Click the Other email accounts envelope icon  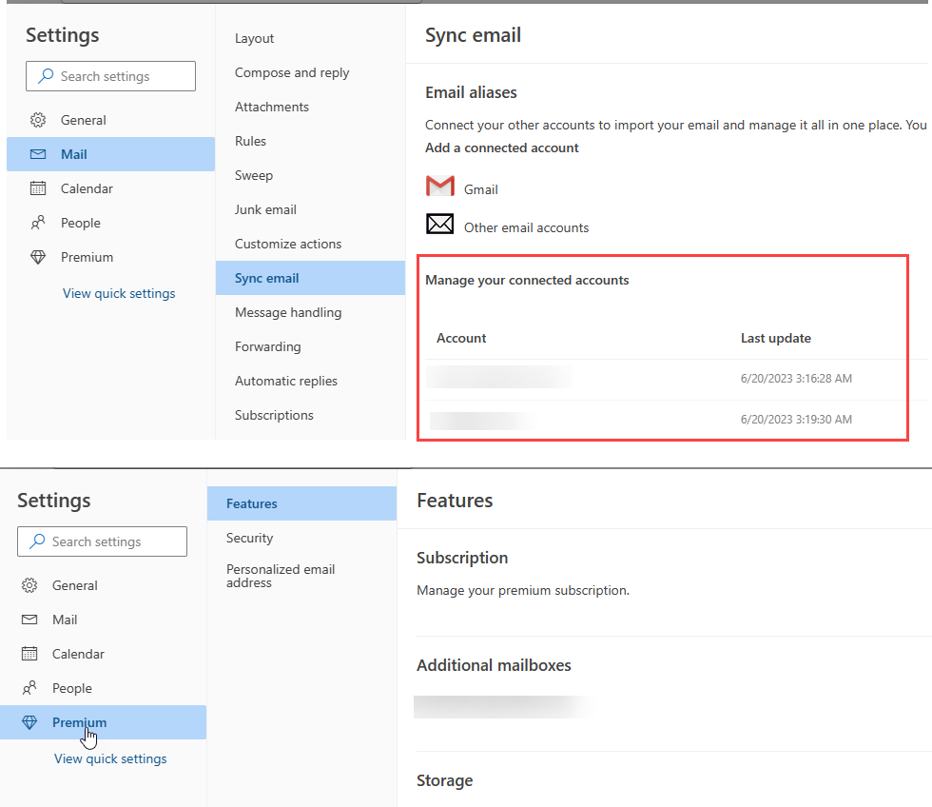[x=439, y=224]
